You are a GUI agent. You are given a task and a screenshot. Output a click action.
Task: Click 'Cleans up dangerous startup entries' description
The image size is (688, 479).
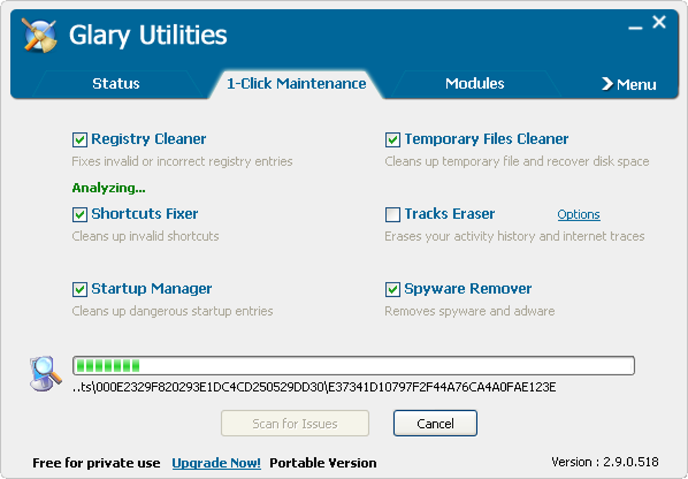point(173,311)
